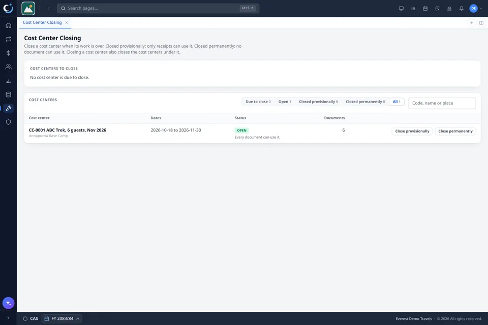The image size is (488, 325).
Task: Open the monitor display icon in top bar
Action: pos(401,9)
